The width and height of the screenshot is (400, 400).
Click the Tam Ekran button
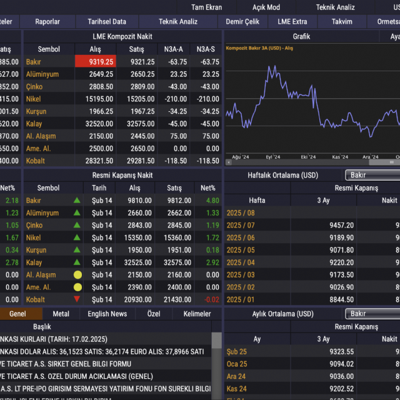coord(206,7)
